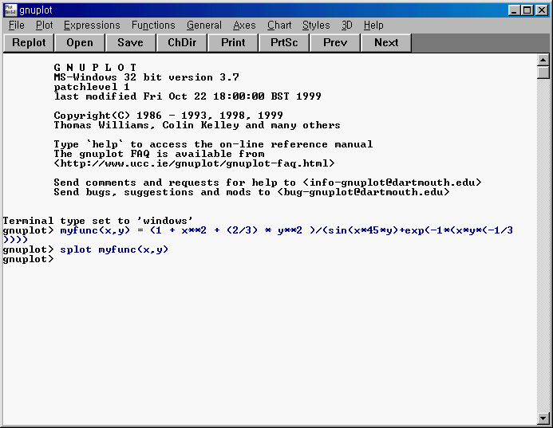Click the 'patchlevel 1' line
Viewport: 553px width, 428px height.
(92, 87)
